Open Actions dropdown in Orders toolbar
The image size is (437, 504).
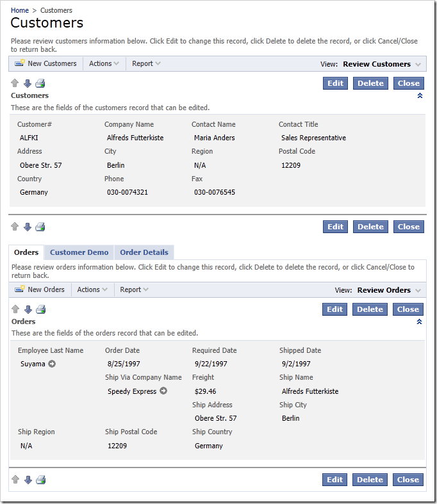(92, 289)
